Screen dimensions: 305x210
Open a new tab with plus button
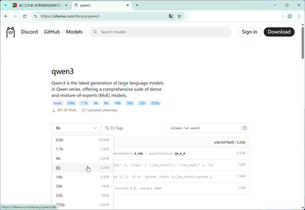point(137,5)
